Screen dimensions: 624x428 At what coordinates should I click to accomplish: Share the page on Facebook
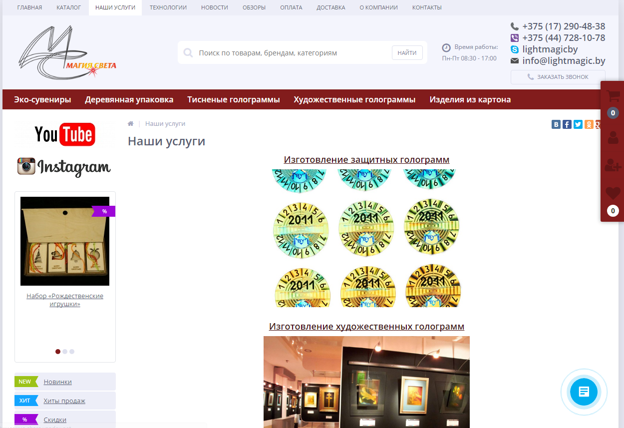pos(567,124)
